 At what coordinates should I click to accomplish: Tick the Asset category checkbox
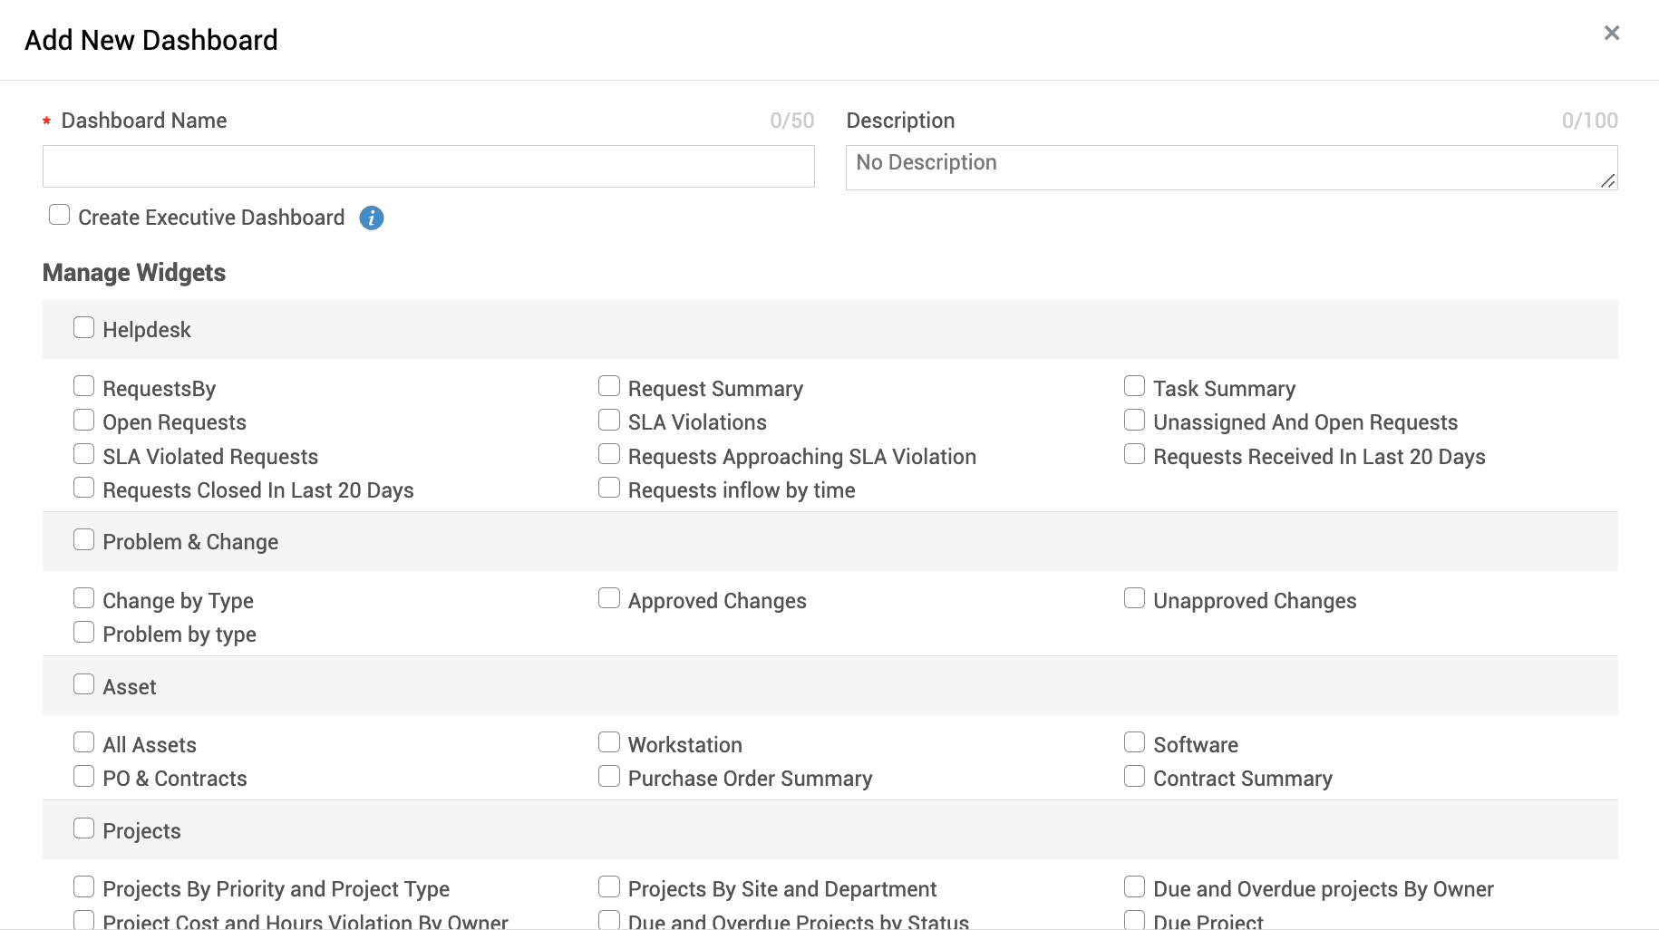[84, 684]
